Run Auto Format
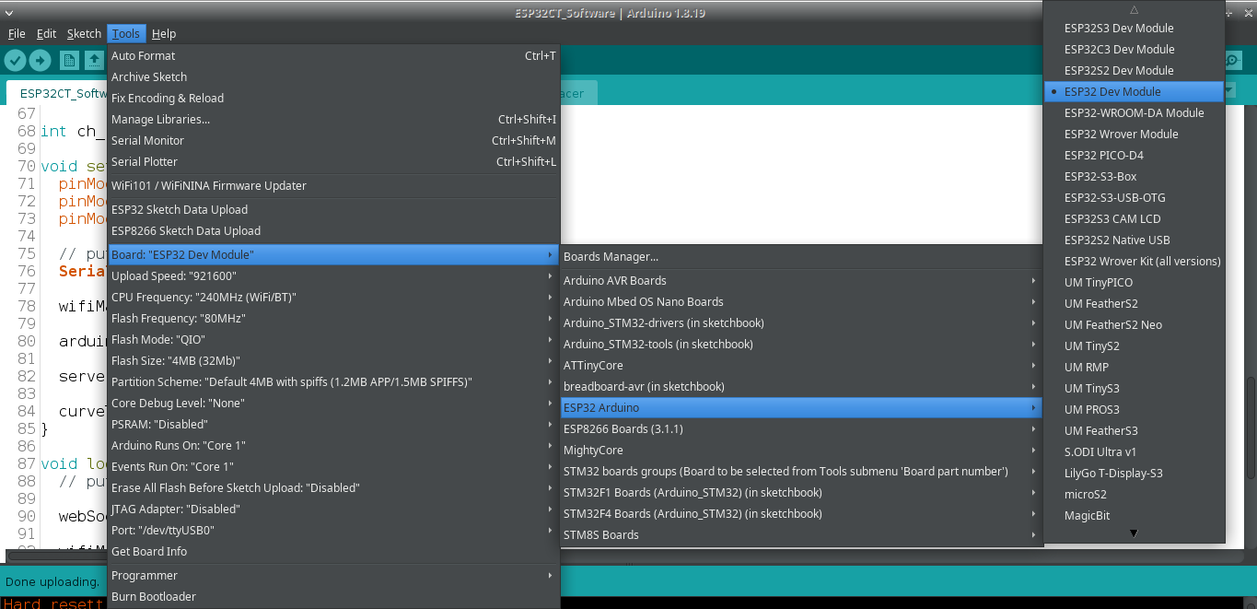The image size is (1257, 609). click(333, 55)
